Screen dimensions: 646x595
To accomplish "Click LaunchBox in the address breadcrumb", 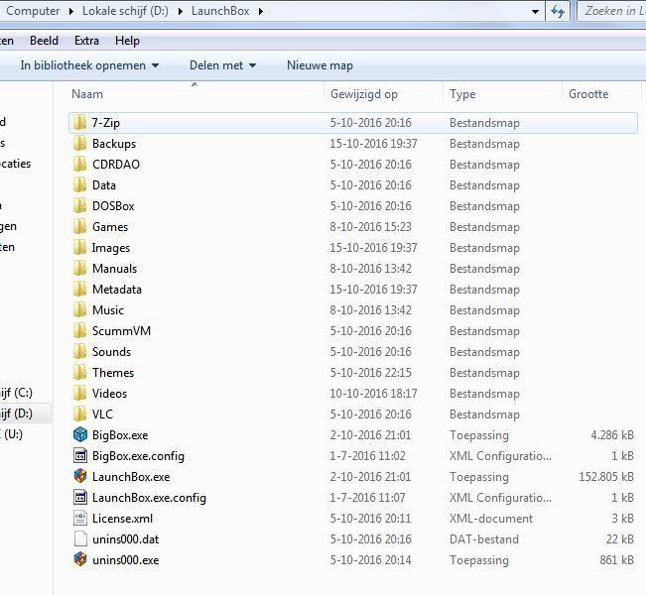I will pyautogui.click(x=220, y=11).
